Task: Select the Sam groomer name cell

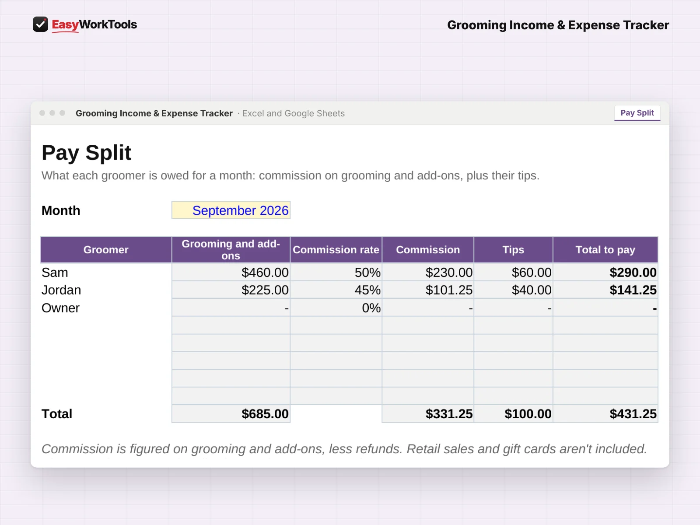Action: click(x=106, y=273)
